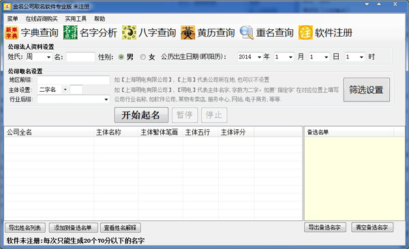Viewport: 409px width, 249px height.
Task: Open the 帮助 menu
Action: (100, 19)
